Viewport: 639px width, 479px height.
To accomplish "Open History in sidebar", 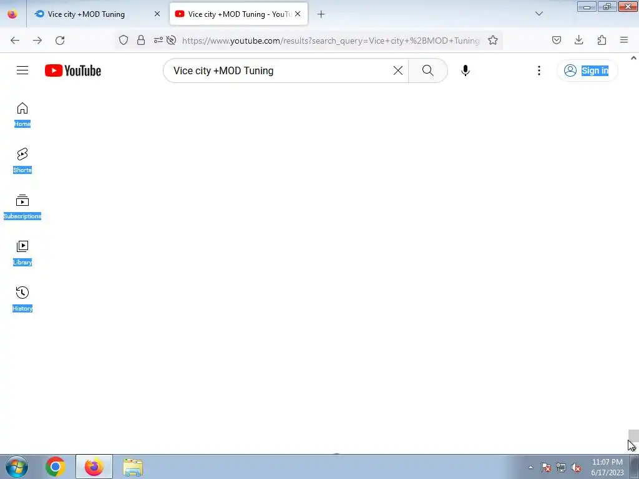I will tap(22, 299).
